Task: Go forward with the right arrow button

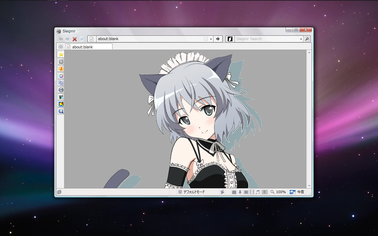Action: 68,39
